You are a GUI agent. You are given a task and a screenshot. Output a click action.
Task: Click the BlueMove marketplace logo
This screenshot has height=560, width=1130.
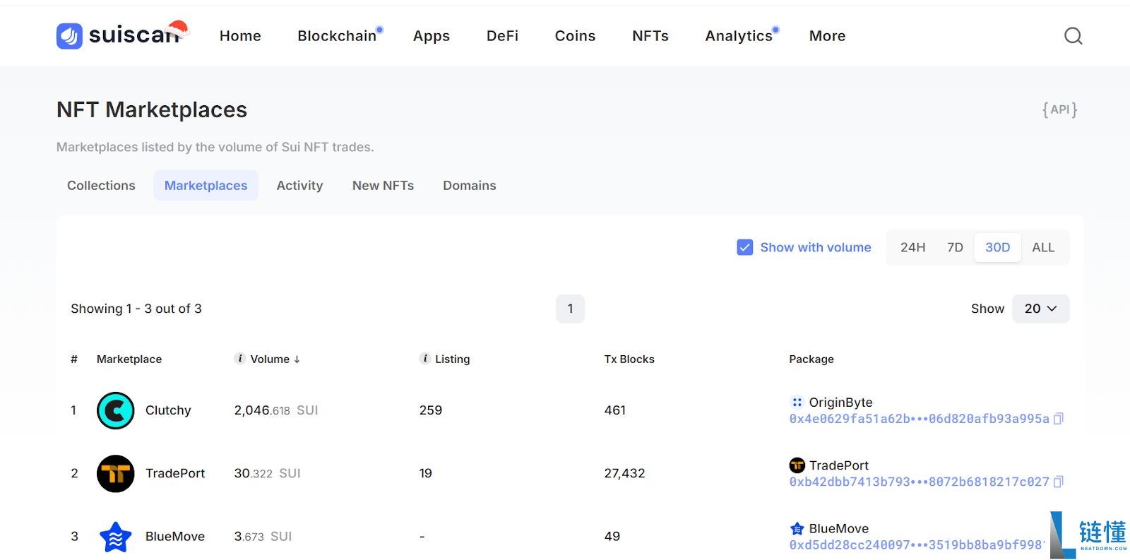(x=115, y=537)
